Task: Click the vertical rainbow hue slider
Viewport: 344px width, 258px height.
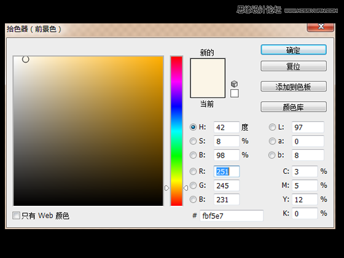Action: point(177,131)
